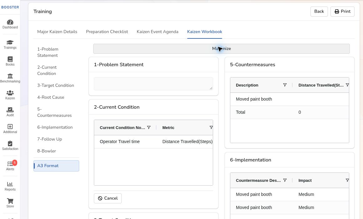Open the Satisfaction section
Image resolution: width=363 pixels, height=219 pixels.
pos(10,146)
